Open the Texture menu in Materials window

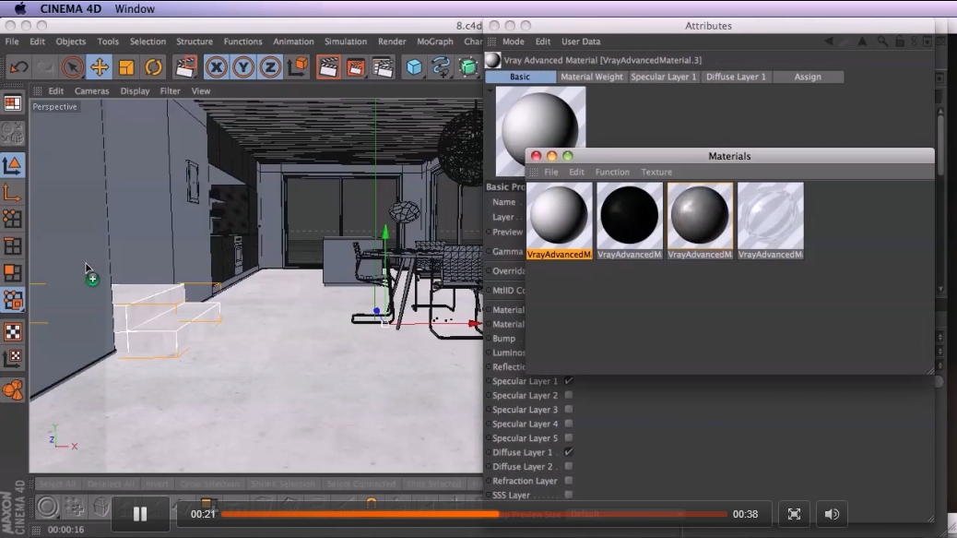[x=656, y=173]
